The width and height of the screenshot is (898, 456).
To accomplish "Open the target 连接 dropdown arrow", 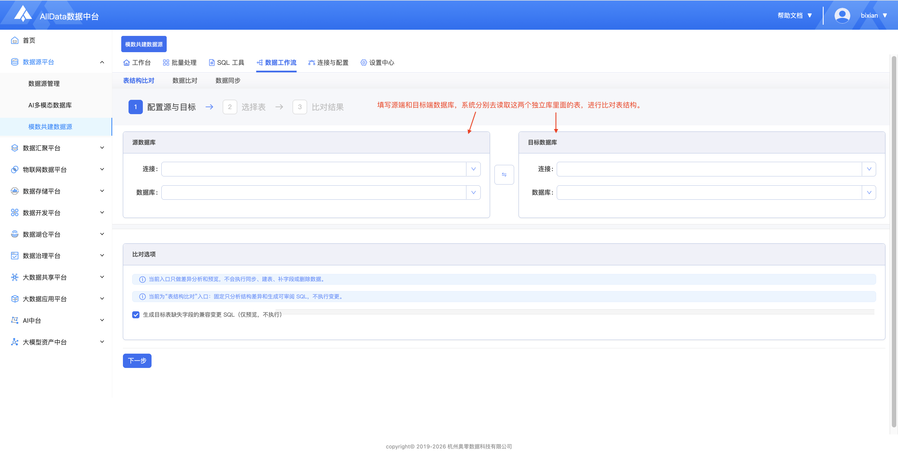I will 869,169.
